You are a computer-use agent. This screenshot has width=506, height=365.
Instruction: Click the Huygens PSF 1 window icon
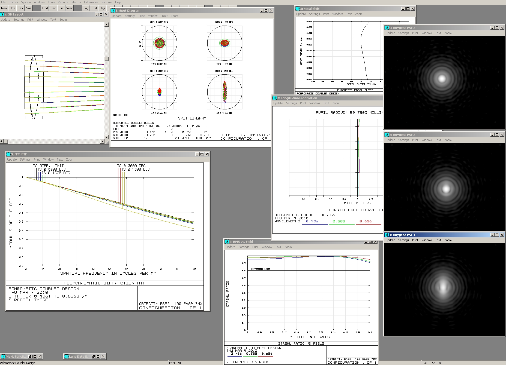pos(387,235)
